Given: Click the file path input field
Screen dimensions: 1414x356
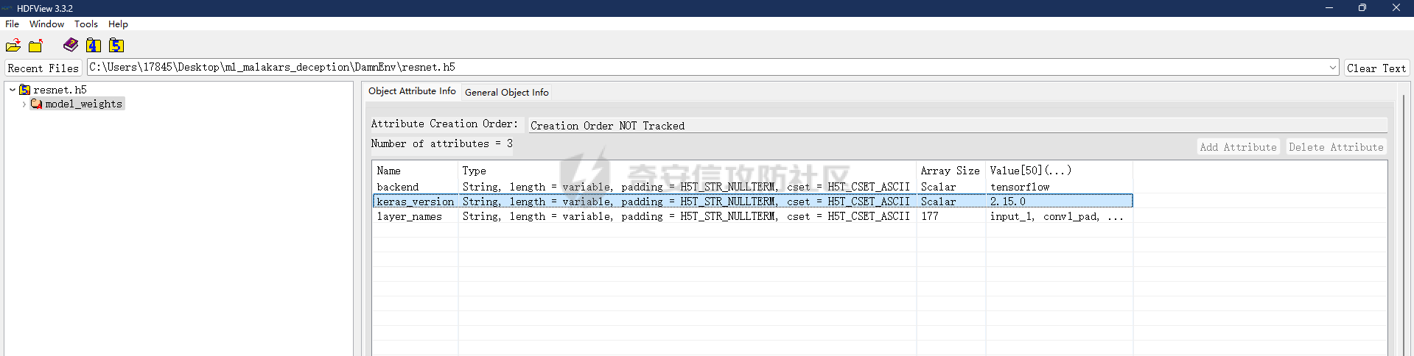Looking at the screenshot, I should [707, 68].
